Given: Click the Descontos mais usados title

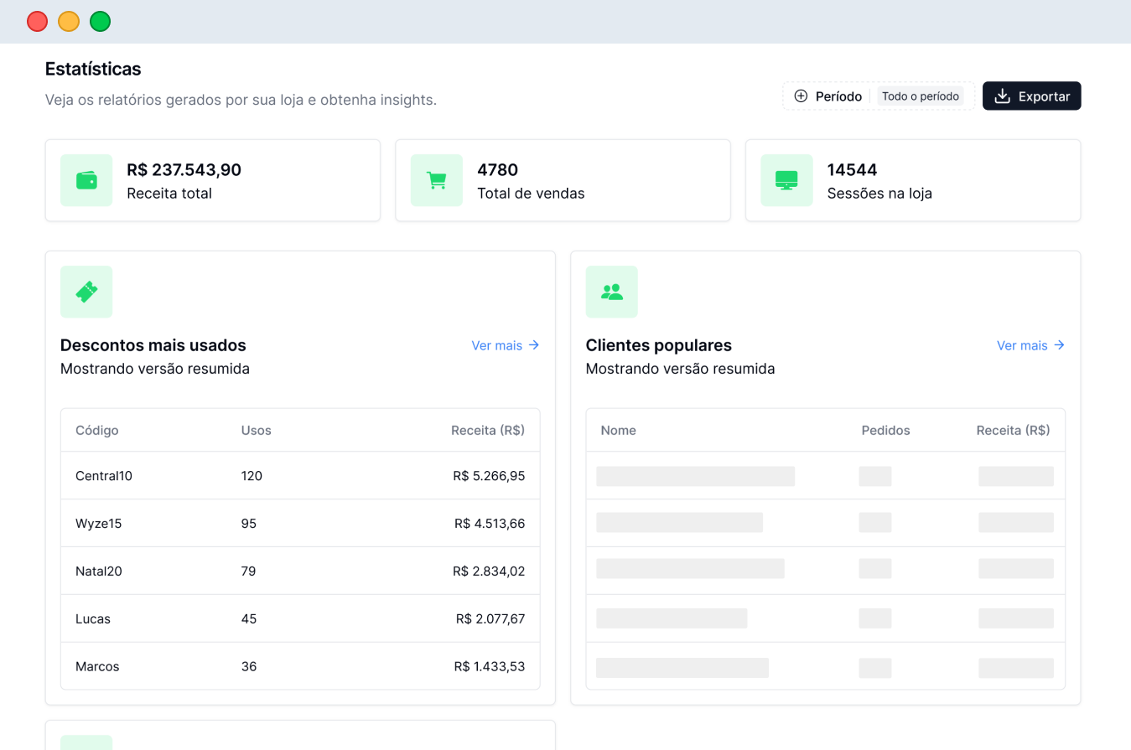Looking at the screenshot, I should 153,345.
